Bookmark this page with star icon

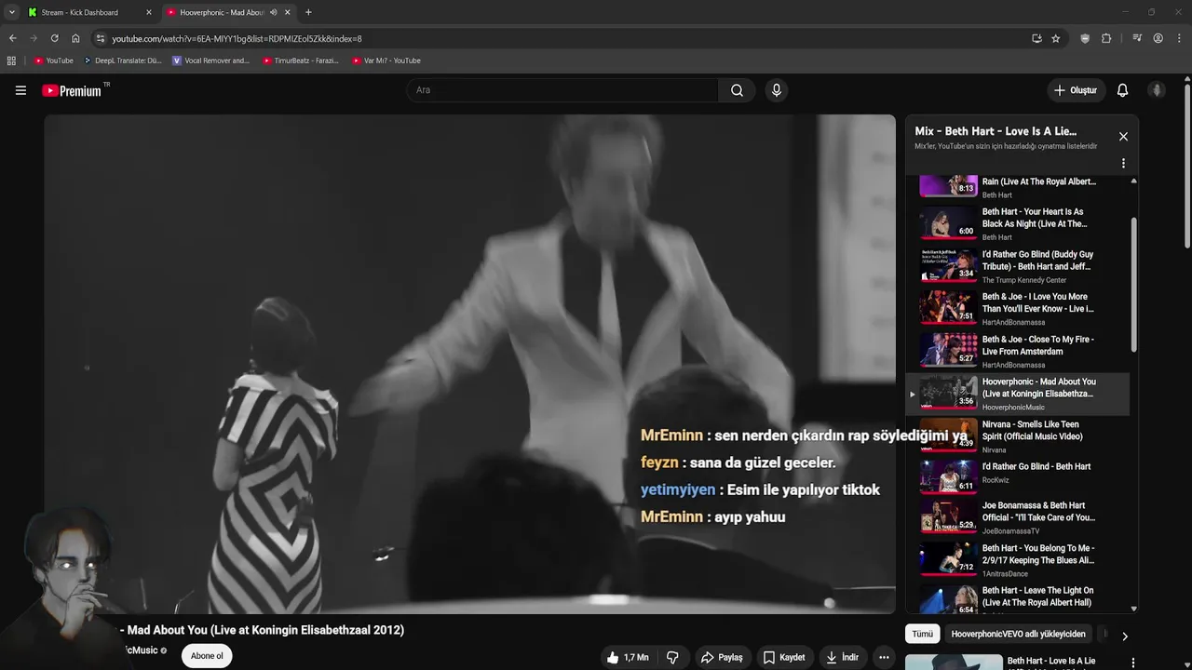click(1055, 38)
